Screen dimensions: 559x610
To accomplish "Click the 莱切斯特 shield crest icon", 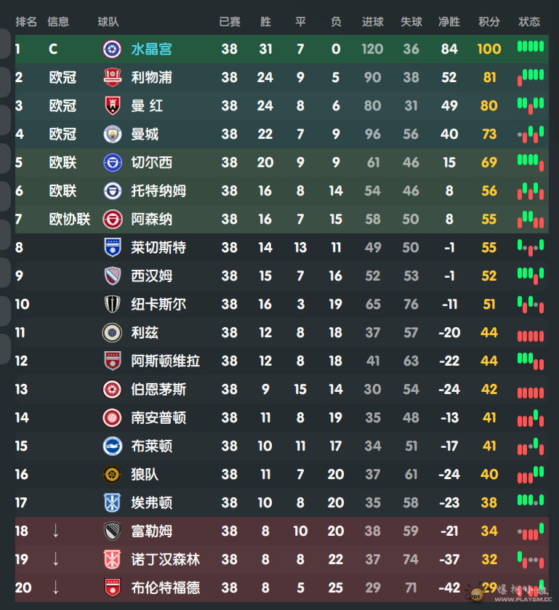I will [113, 247].
